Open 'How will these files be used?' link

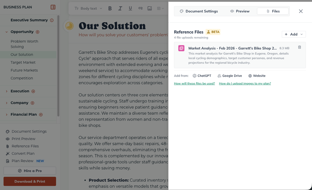tap(194, 83)
